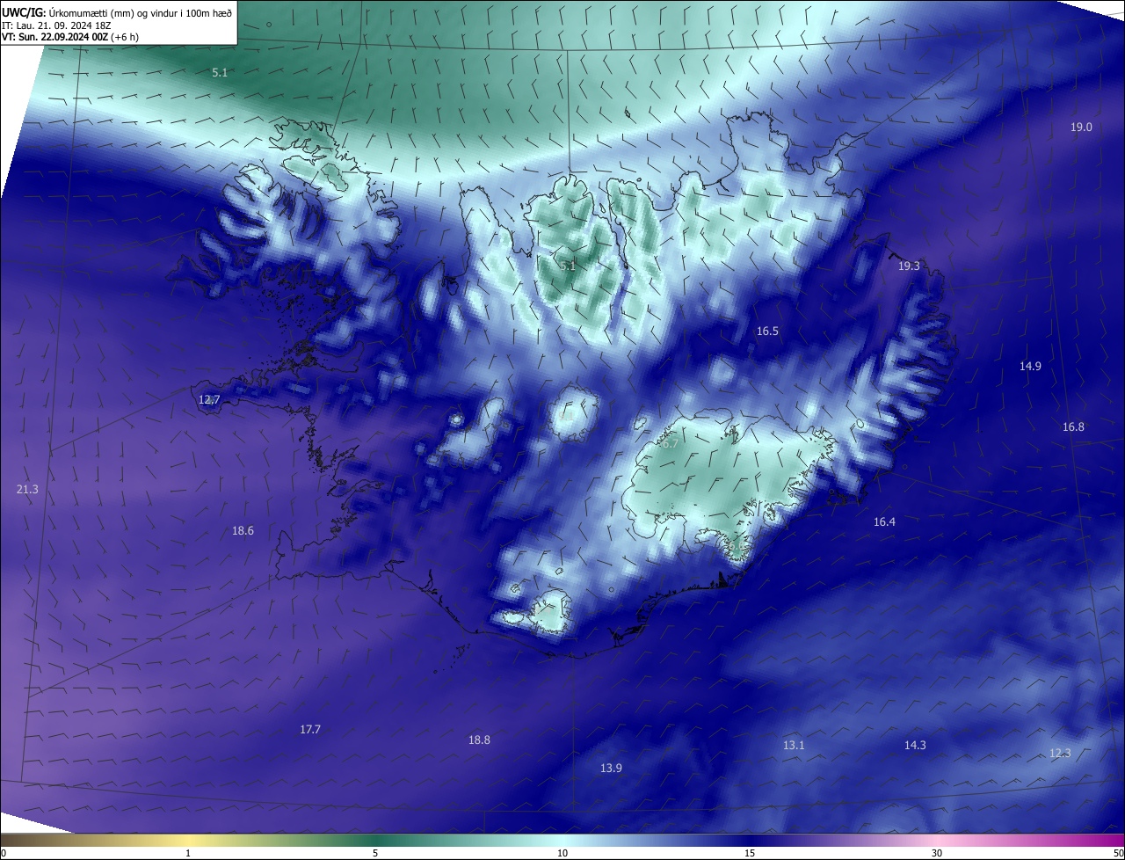Click the color scale tick label 0
Viewport: 1125px width, 860px height.
(3, 853)
